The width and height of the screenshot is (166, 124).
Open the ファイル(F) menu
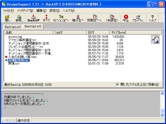(x=8, y=11)
